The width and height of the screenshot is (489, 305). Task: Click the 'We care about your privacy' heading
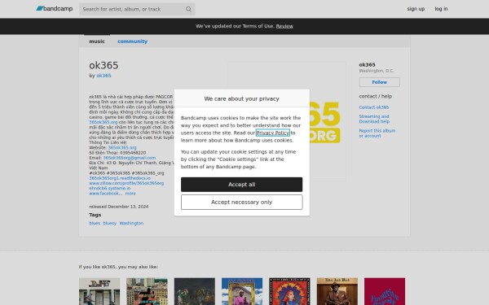[241, 98]
